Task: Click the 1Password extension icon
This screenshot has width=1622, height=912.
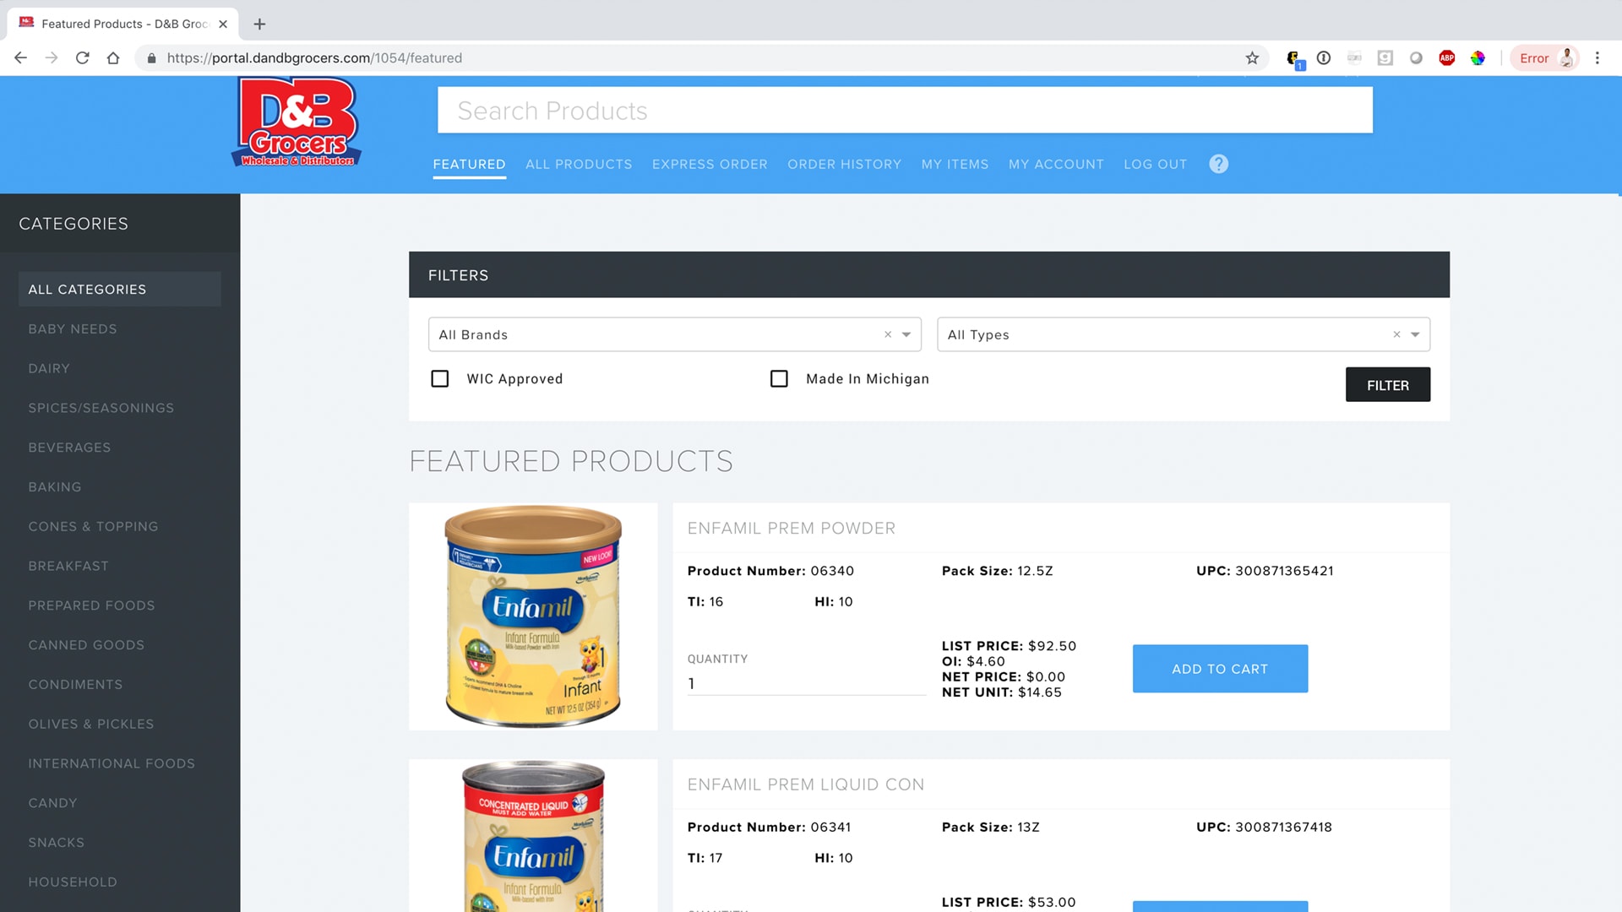Action: click(1324, 58)
